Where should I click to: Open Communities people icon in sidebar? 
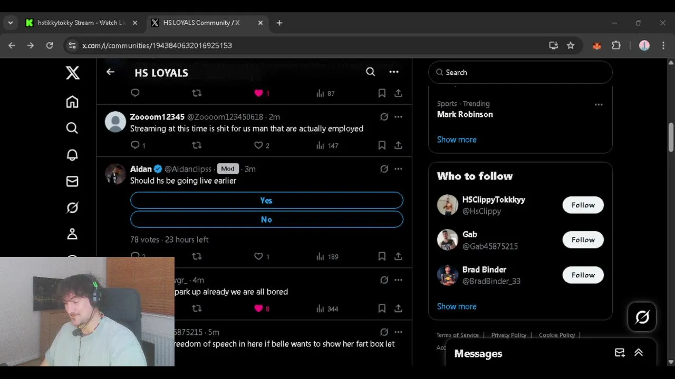click(x=72, y=234)
